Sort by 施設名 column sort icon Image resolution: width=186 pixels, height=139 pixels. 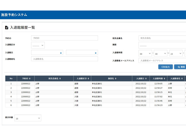click(116, 79)
